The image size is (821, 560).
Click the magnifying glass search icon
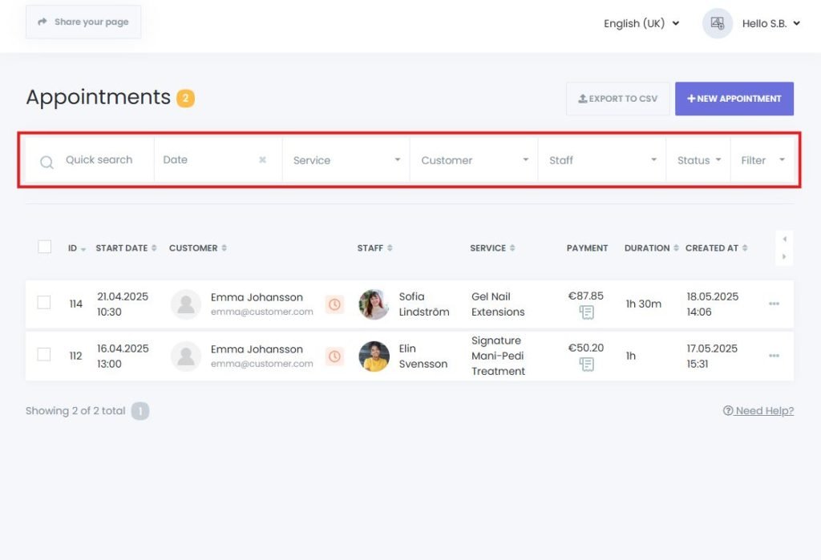[x=47, y=159]
